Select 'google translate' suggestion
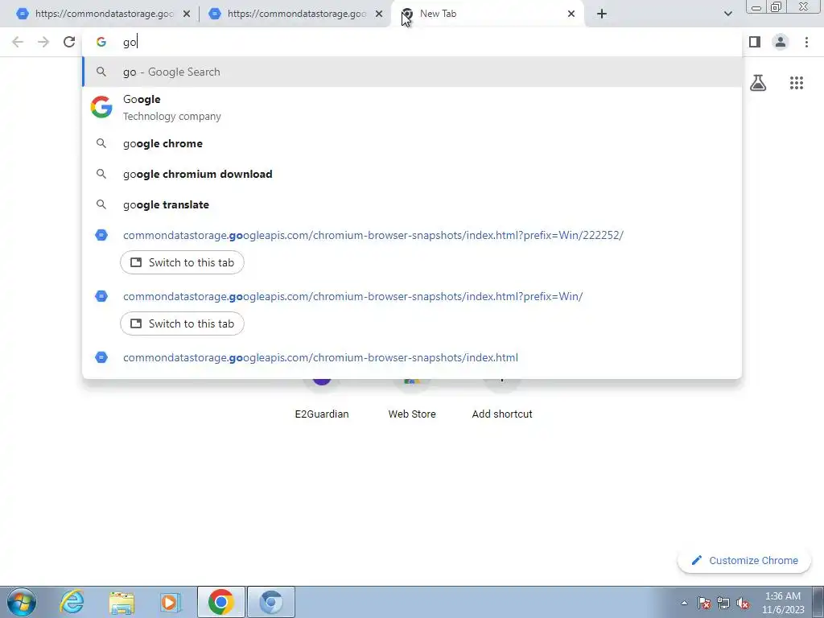The image size is (824, 618). pyautogui.click(x=412, y=204)
